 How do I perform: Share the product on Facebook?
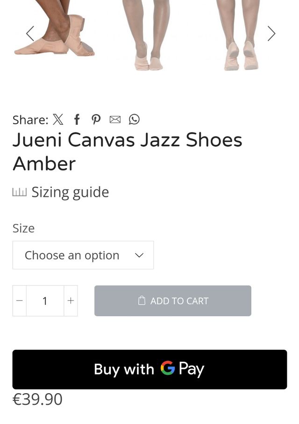77,120
